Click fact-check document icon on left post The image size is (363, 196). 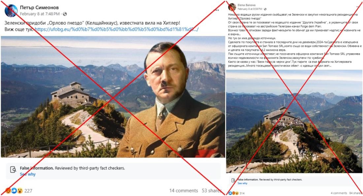[13, 170]
